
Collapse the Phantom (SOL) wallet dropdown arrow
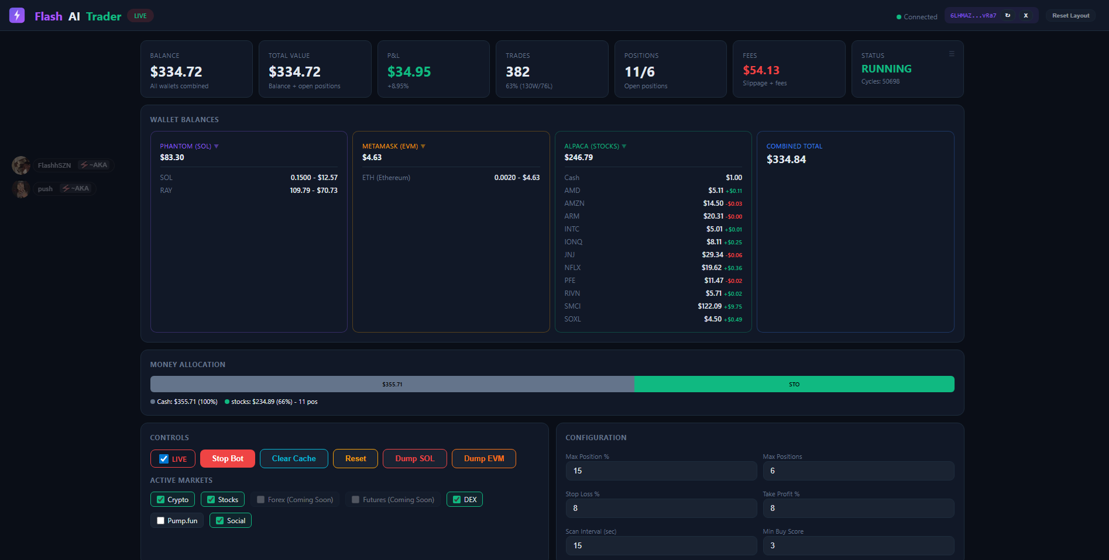217,146
